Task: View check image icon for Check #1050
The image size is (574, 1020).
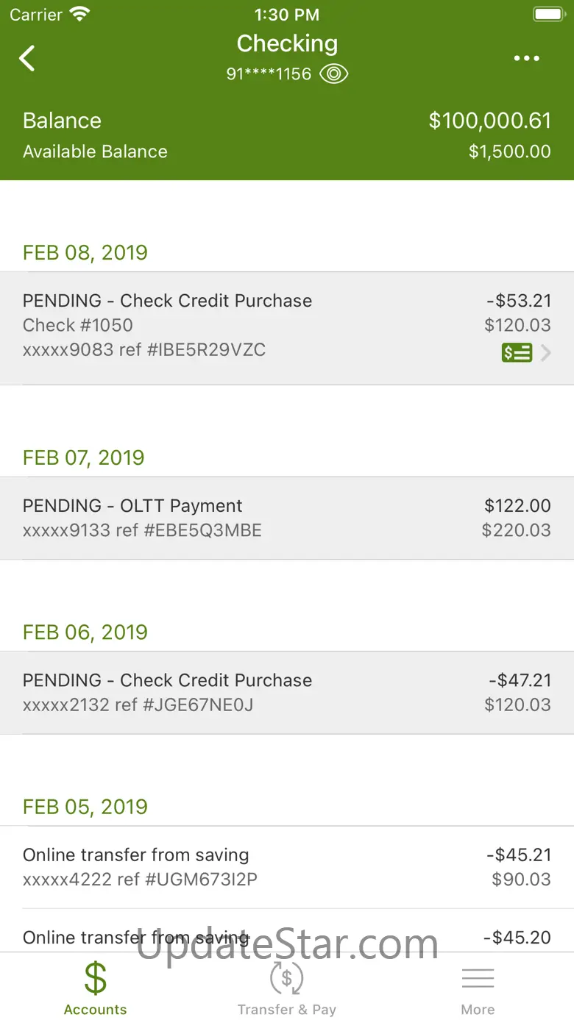Action: (x=517, y=353)
